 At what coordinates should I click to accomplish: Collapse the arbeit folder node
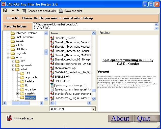13,69
